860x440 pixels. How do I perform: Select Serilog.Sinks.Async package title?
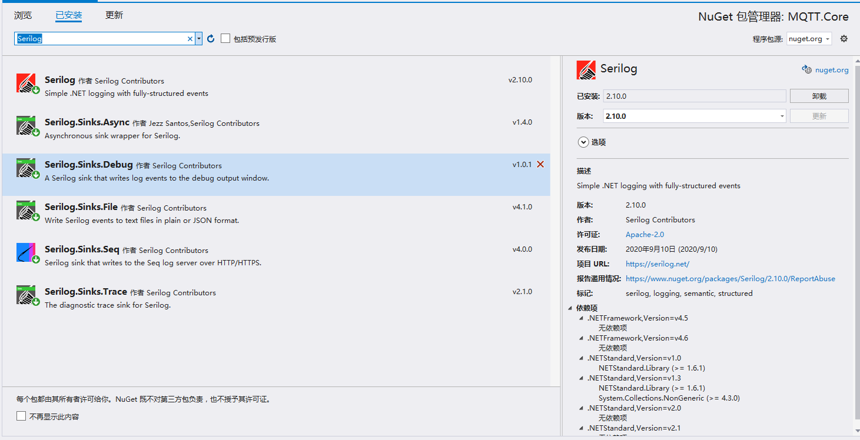click(x=87, y=122)
